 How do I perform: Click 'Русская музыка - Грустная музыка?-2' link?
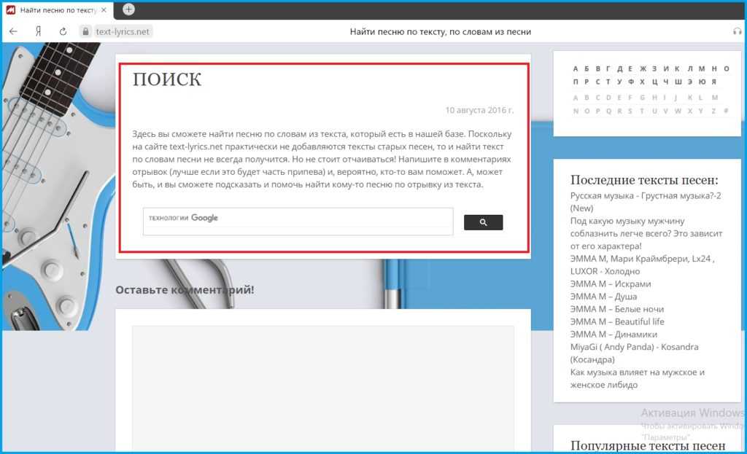tap(646, 195)
